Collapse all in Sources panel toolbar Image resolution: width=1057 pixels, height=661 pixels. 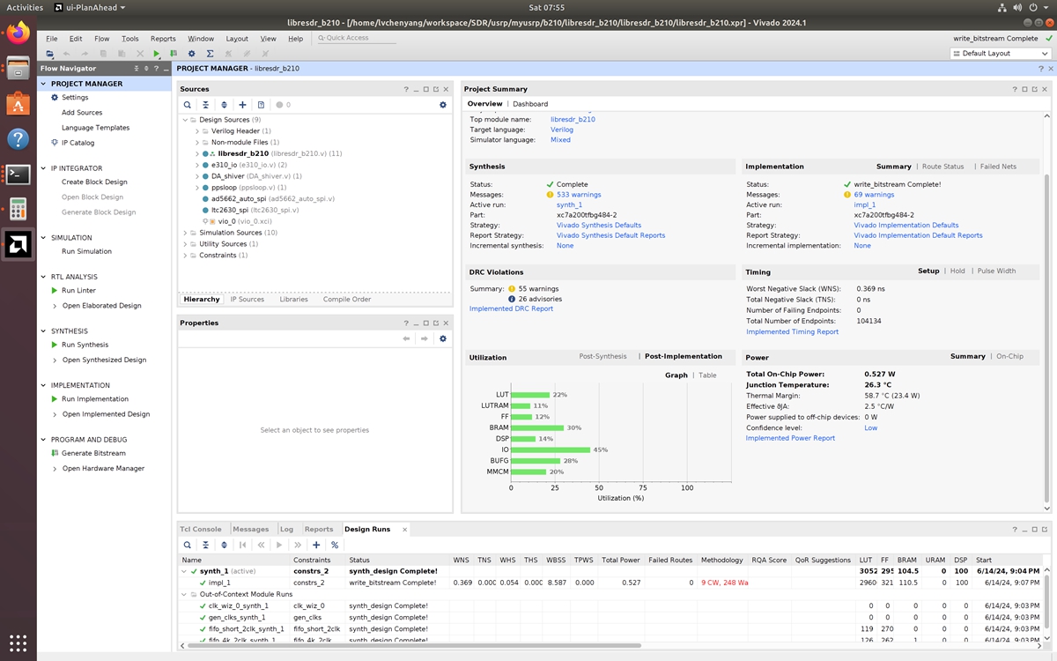coord(205,105)
